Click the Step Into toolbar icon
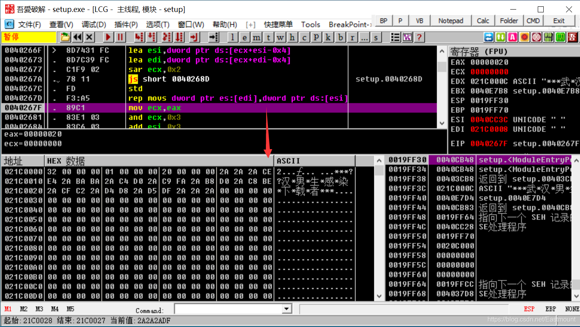580x327 pixels. (139, 37)
